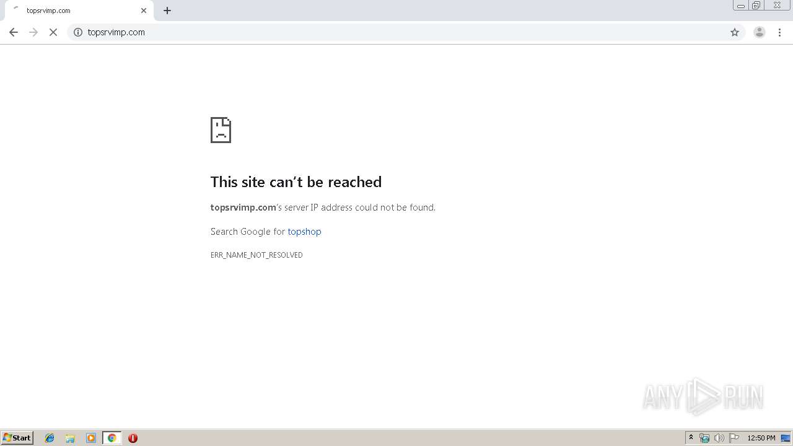The image size is (793, 446).
Task: Click the volume speaker tray icon
Action: pos(719,438)
